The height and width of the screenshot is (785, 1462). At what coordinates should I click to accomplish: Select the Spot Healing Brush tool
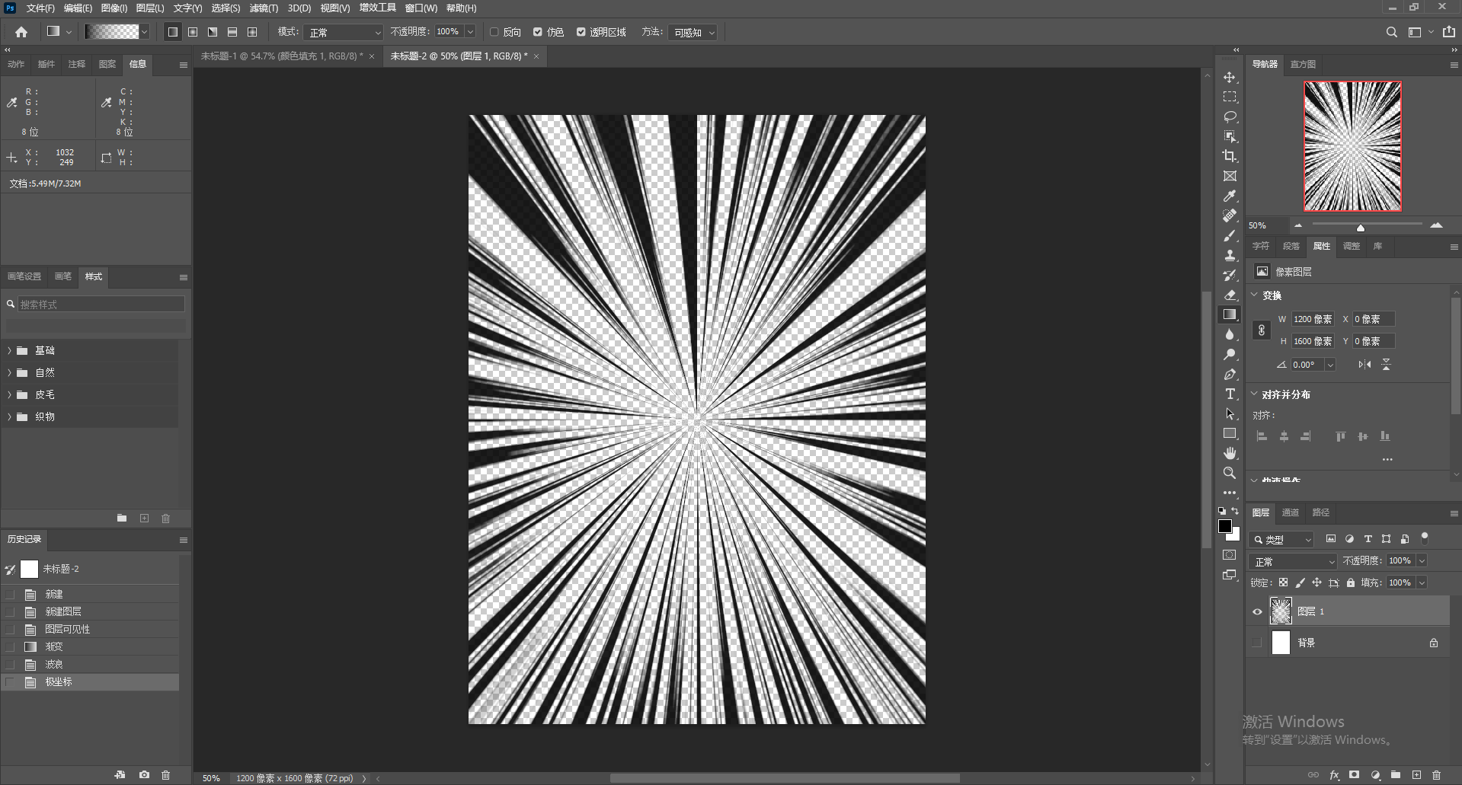(1230, 215)
